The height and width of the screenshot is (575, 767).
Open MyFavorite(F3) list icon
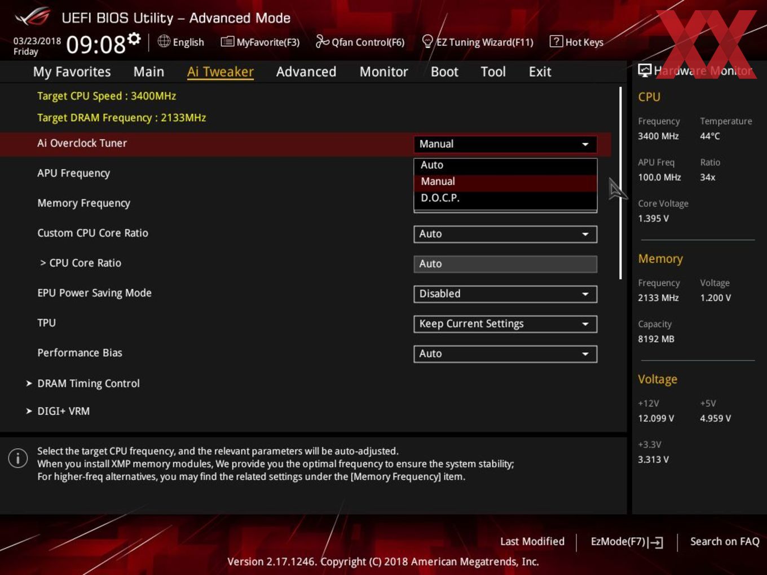coord(227,41)
